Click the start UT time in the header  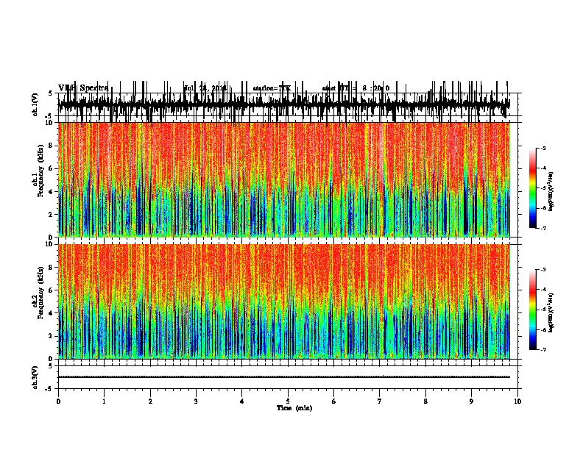coord(356,88)
